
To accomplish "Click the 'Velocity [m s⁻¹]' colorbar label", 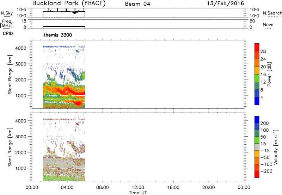I will (276, 147).
